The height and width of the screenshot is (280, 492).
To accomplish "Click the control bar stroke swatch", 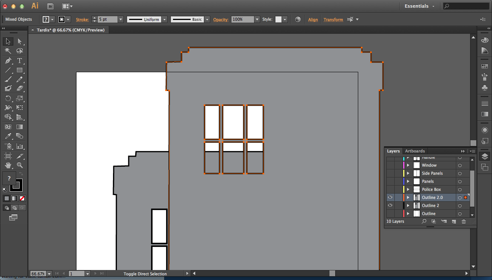I will click(61, 19).
